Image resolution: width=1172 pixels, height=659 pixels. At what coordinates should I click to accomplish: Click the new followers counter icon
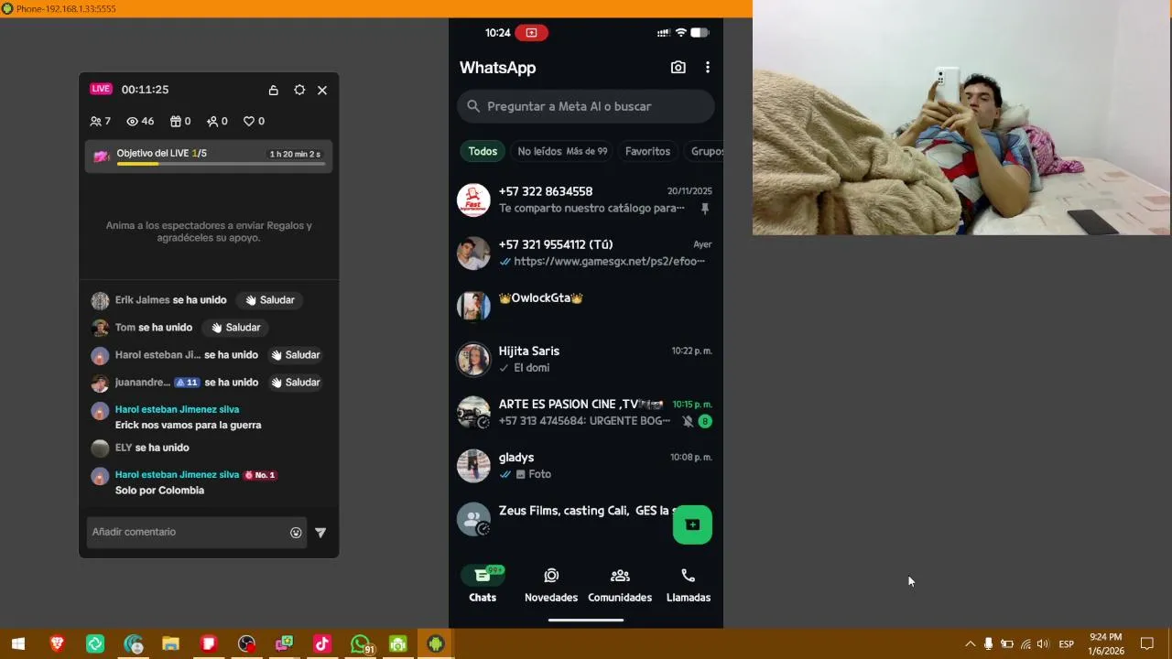(217, 121)
